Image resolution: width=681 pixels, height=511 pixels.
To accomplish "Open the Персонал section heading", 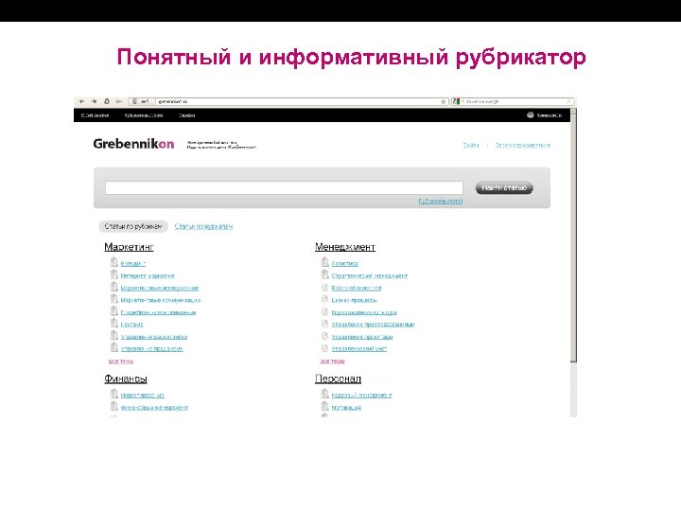I will (x=338, y=379).
